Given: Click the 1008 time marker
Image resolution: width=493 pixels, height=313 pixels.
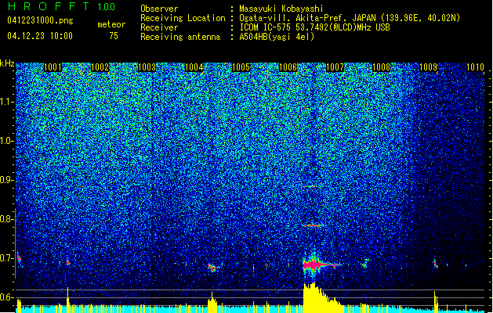Looking at the screenshot, I should [382, 67].
